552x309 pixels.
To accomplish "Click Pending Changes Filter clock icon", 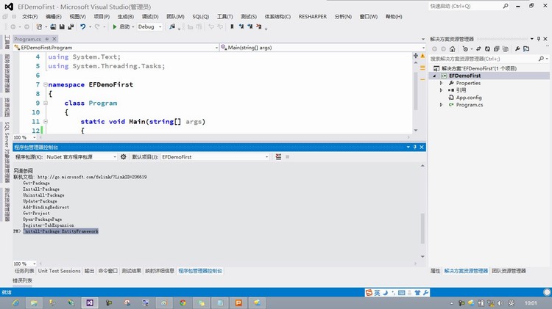I will click(465, 48).
